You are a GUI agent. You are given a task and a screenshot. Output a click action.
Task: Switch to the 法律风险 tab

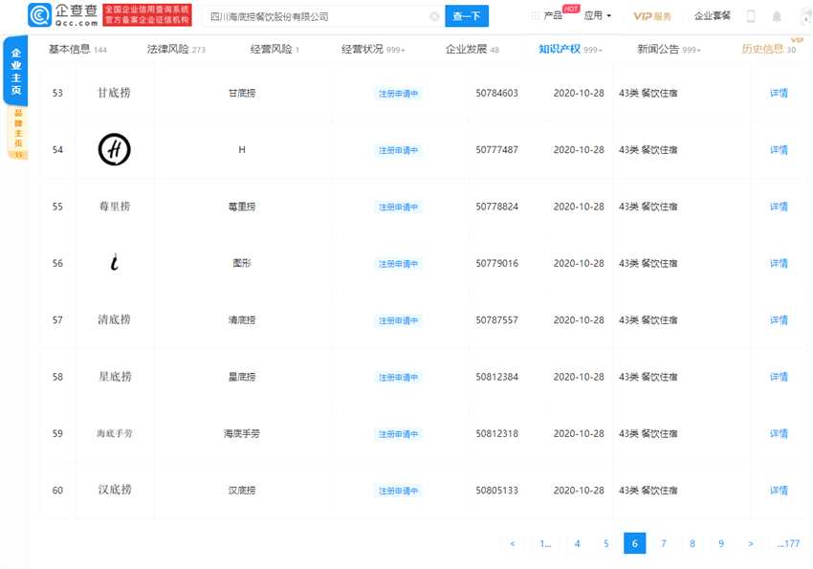point(175,49)
